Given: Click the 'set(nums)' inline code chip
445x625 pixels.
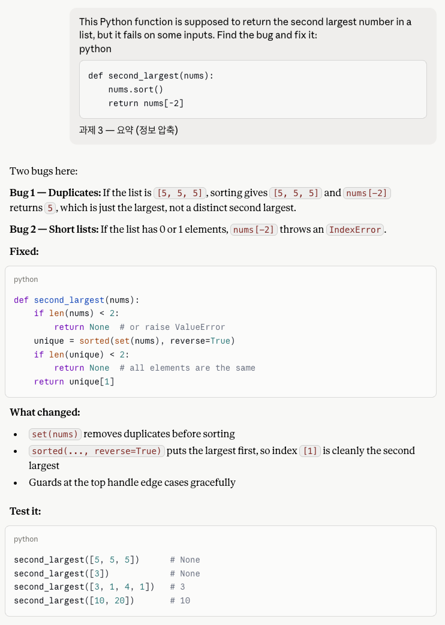Looking at the screenshot, I should pyautogui.click(x=55, y=434).
